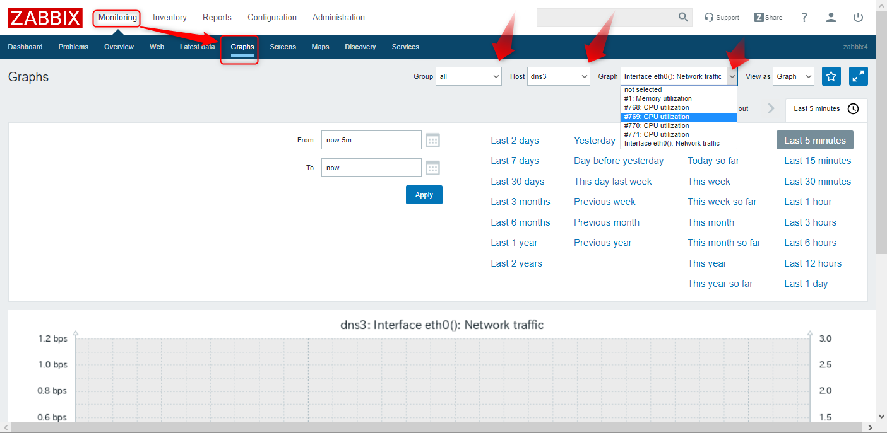The width and height of the screenshot is (887, 433).
Task: Open the Monitoring menu
Action: click(117, 18)
